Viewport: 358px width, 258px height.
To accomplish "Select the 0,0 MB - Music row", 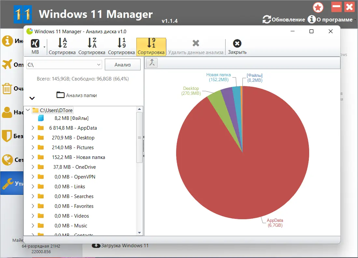I will tap(71, 225).
